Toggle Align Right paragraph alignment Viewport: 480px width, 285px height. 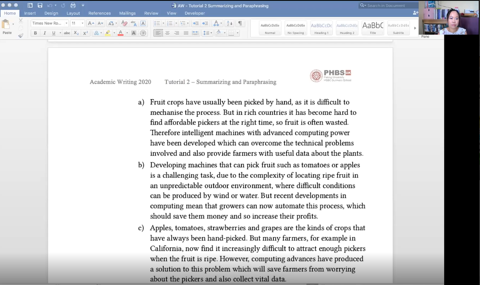click(x=177, y=33)
